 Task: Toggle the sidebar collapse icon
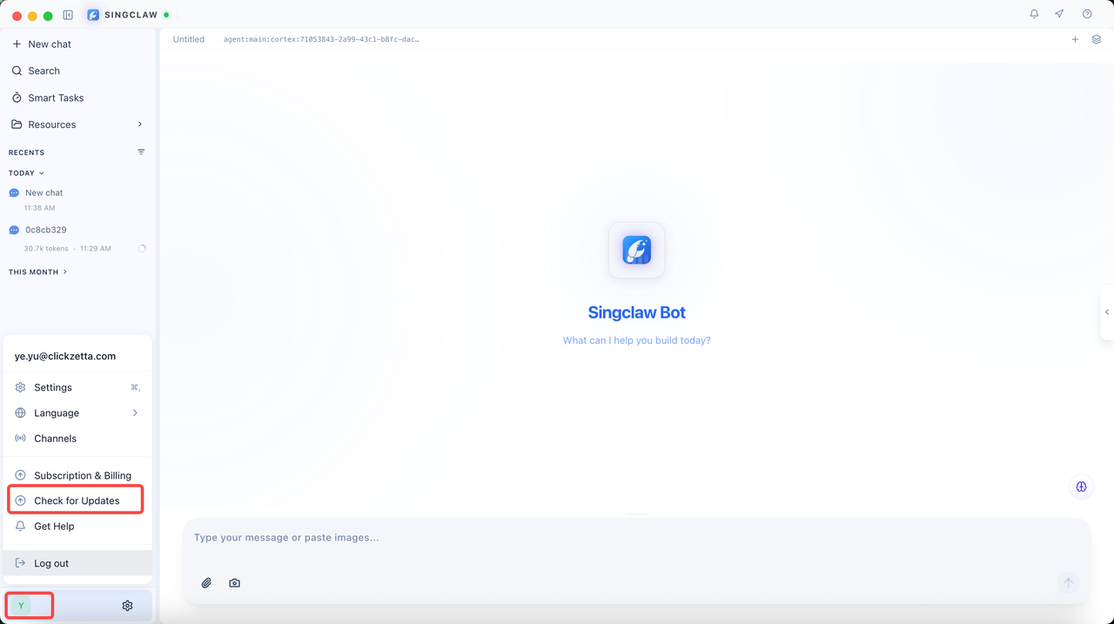point(68,15)
